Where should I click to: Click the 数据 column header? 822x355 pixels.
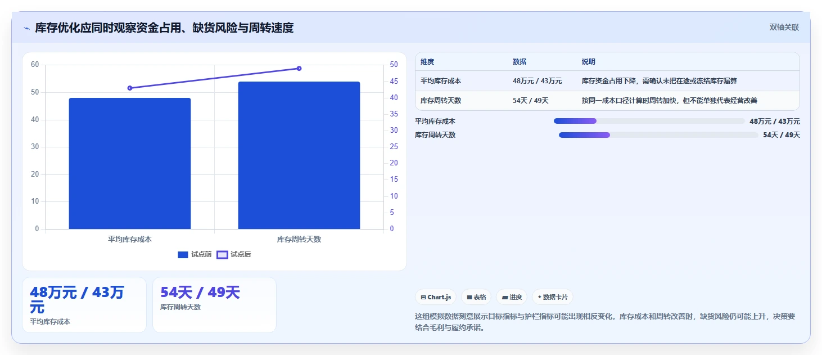520,62
